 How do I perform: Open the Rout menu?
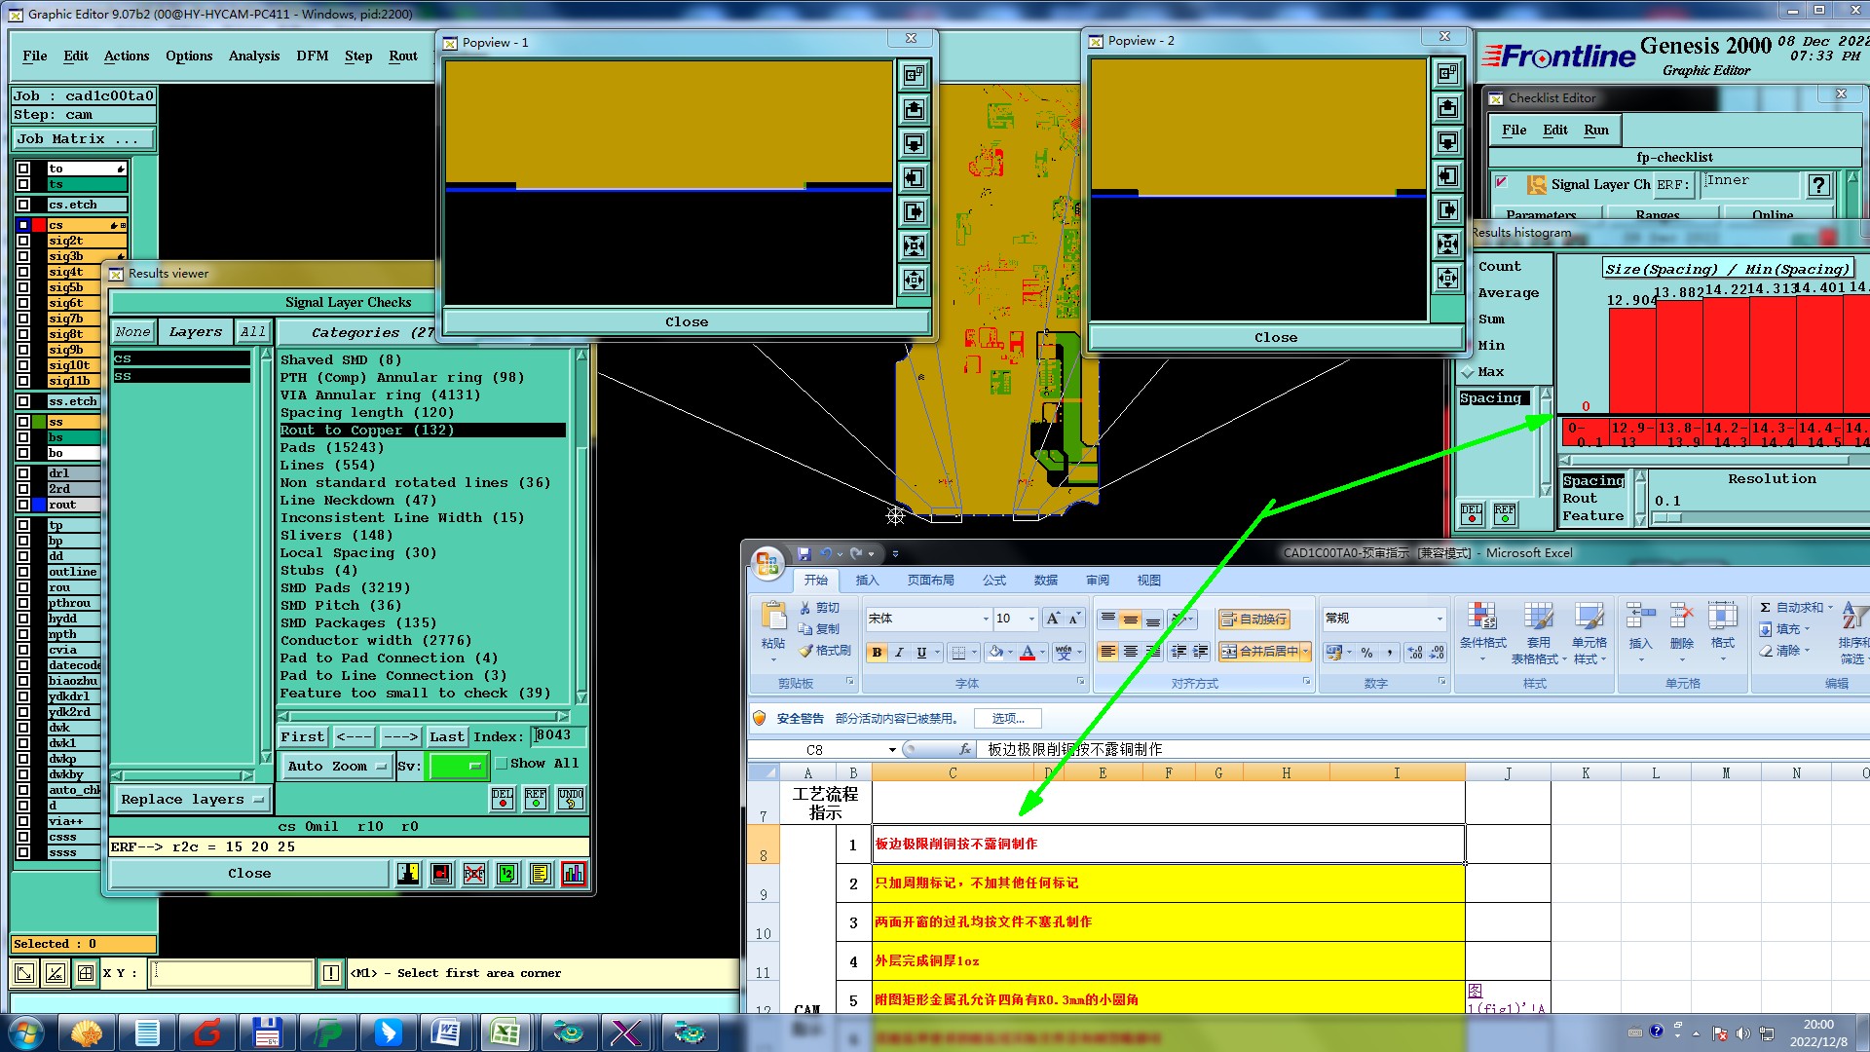(403, 56)
